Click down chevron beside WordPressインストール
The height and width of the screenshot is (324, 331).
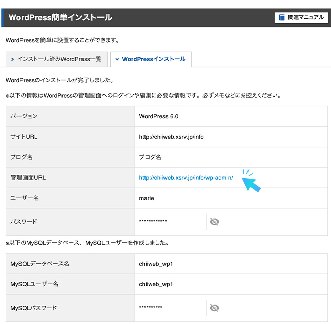coord(117,59)
